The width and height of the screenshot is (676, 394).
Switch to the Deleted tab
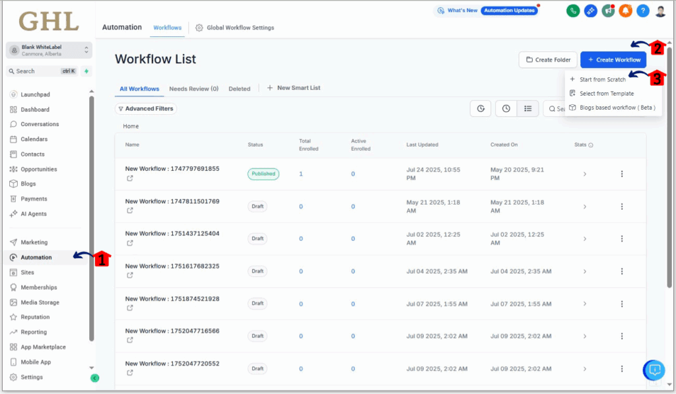[239, 88]
